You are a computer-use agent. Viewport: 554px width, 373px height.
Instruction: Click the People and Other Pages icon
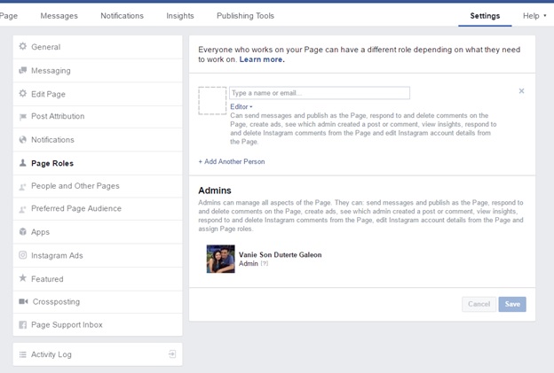coord(22,186)
